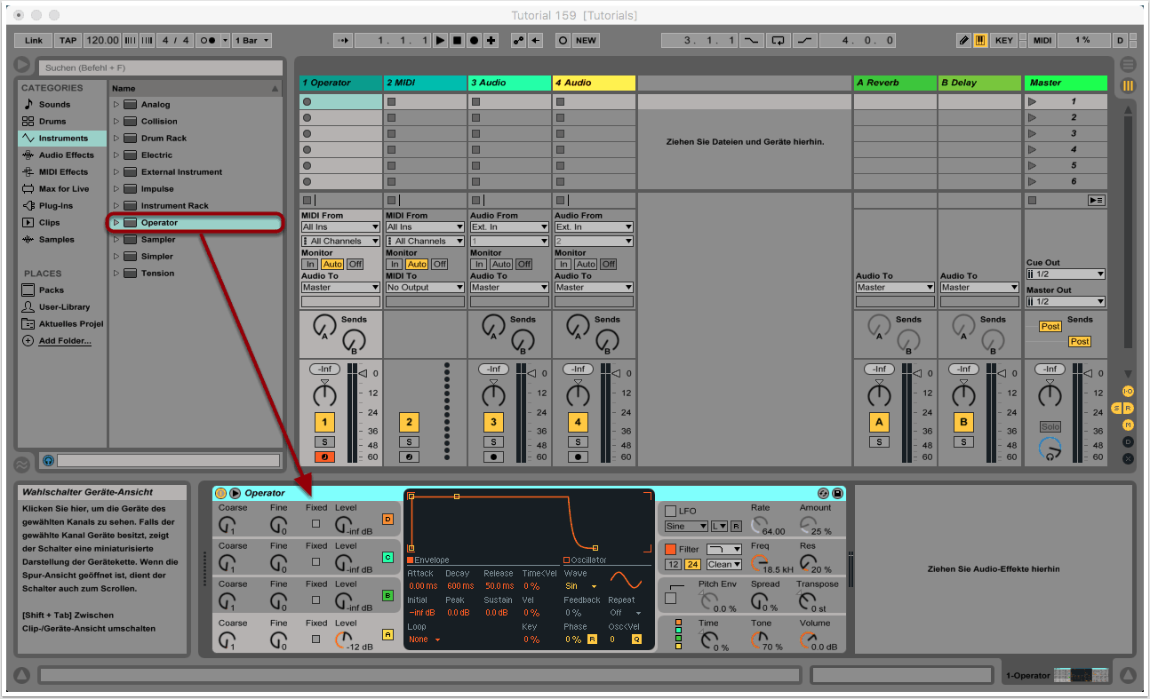The height and width of the screenshot is (699, 1150).
Task: Enable the LFO checkbox in Operator
Action: [671, 512]
